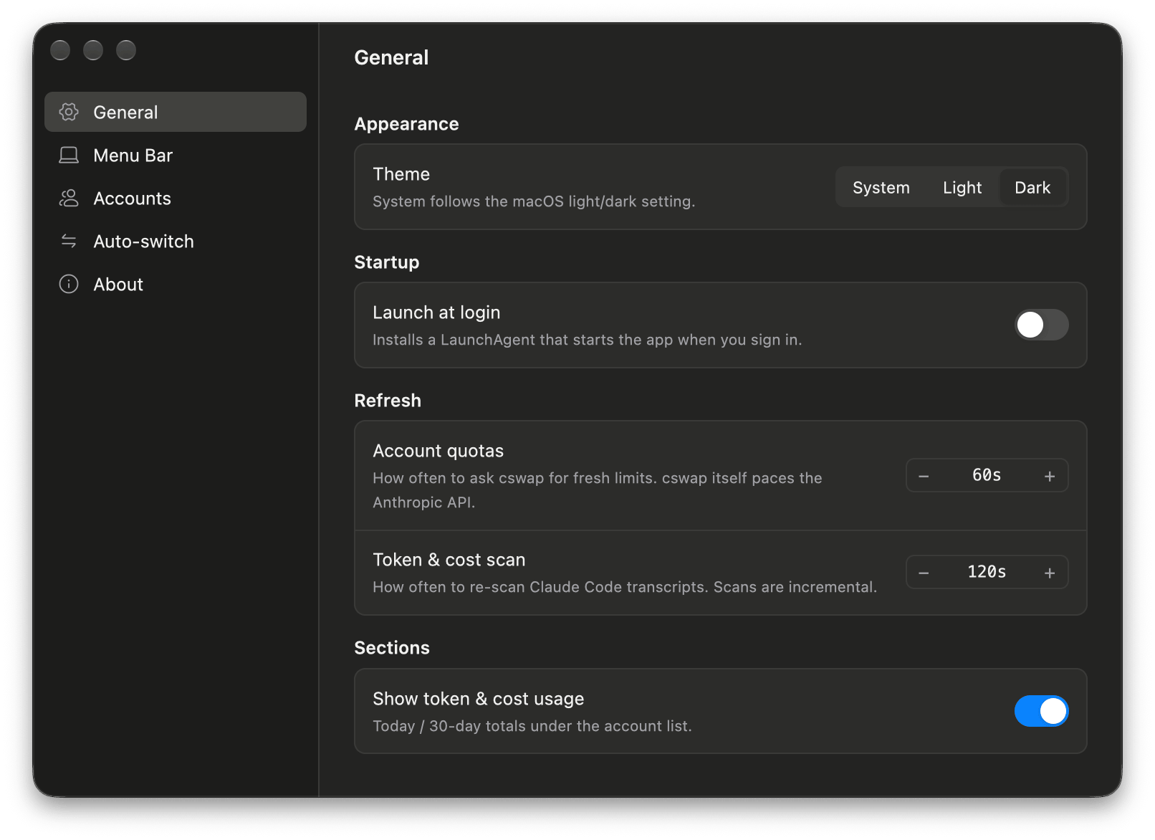1155x840 pixels.
Task: Click the 60s Account quotas value
Action: [x=987, y=475]
